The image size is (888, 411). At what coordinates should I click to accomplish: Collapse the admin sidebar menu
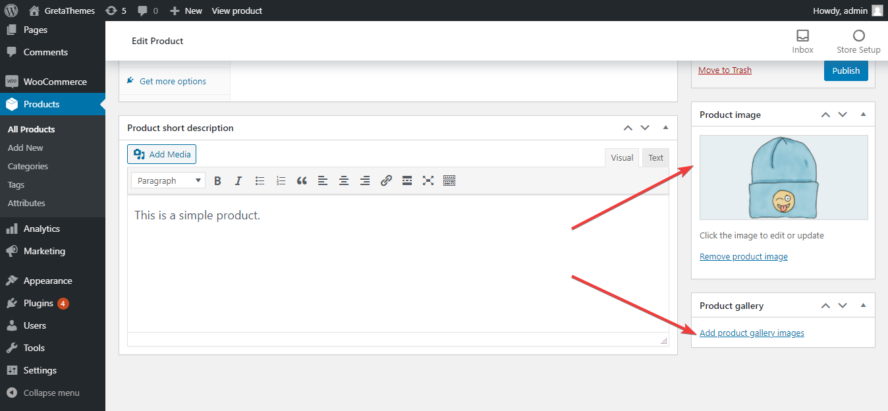(x=53, y=393)
